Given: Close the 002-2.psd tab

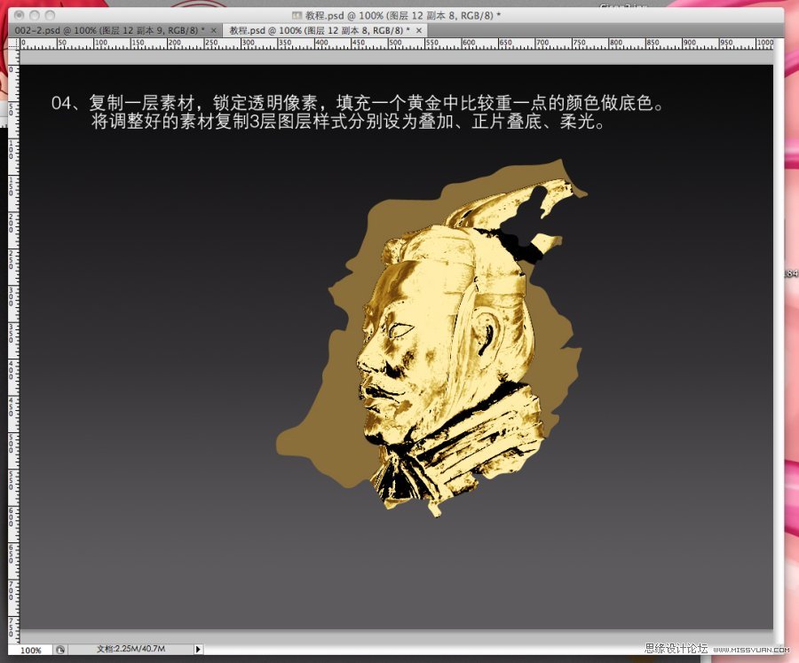Looking at the screenshot, I should click(213, 30).
